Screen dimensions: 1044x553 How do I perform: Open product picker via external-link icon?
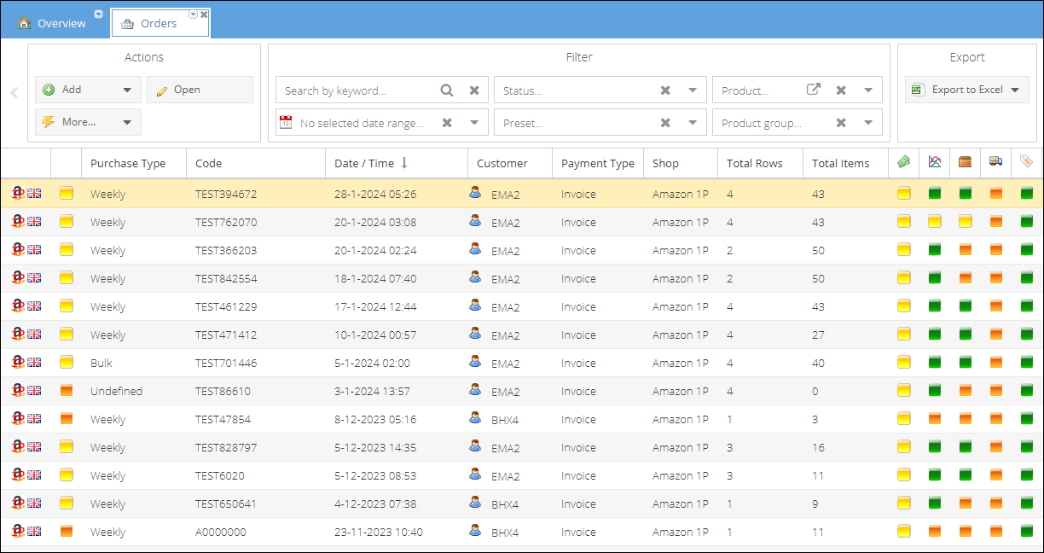[x=814, y=90]
